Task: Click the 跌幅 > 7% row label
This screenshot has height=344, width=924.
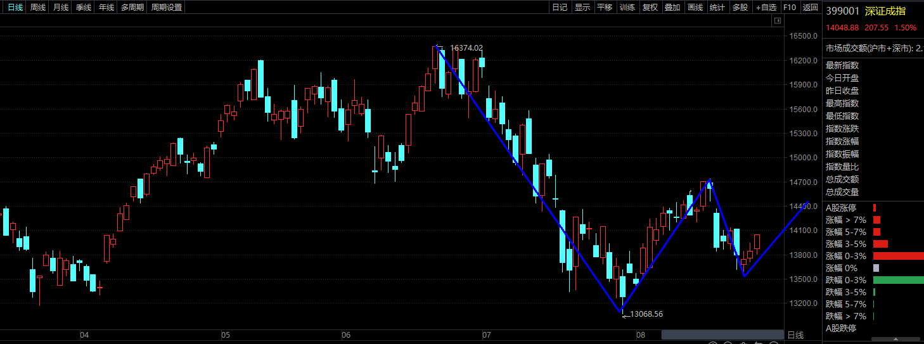Action: click(845, 316)
